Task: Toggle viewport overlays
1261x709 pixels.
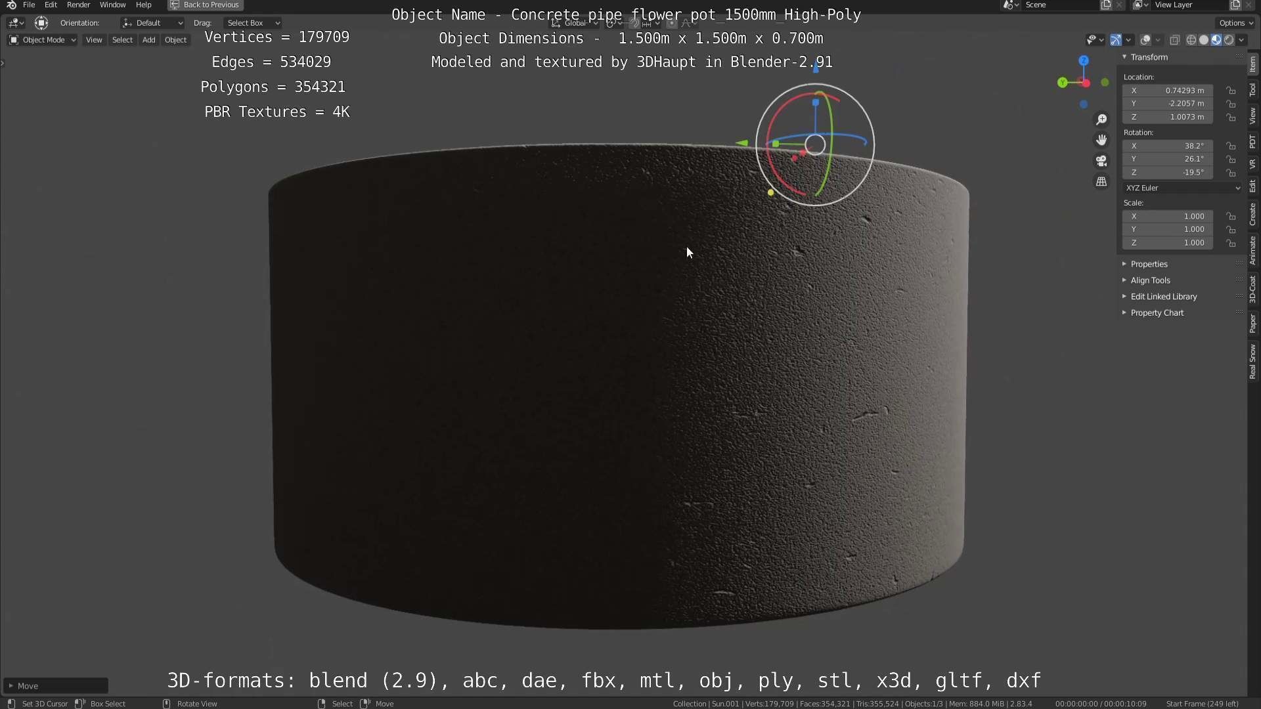Action: point(1145,40)
